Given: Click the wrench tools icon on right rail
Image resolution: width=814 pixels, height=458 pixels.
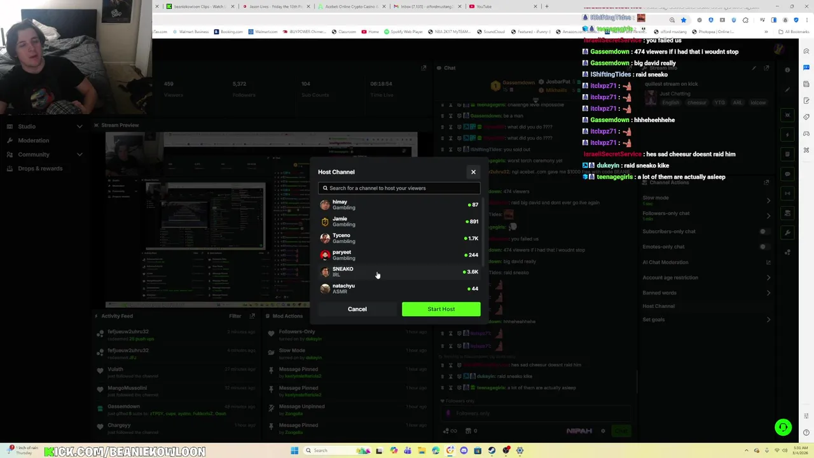Looking at the screenshot, I should pyautogui.click(x=787, y=232).
